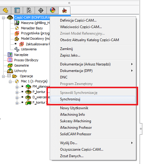Toggle the Operacje checkbox

pos(9,76)
